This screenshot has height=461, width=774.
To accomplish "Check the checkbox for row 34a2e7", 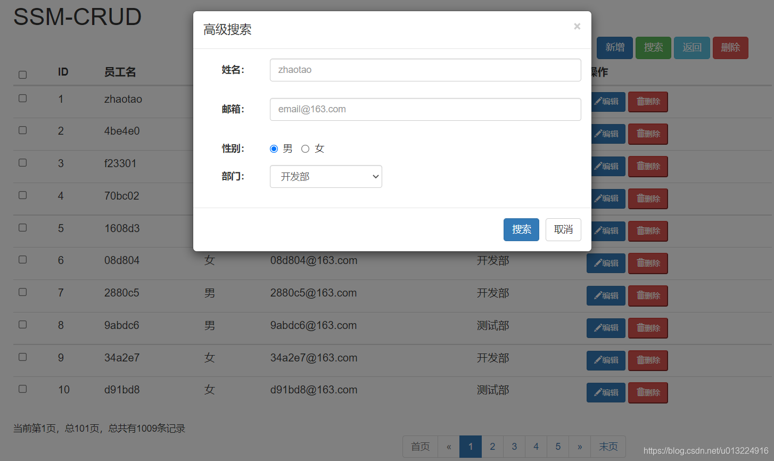I will click(22, 357).
